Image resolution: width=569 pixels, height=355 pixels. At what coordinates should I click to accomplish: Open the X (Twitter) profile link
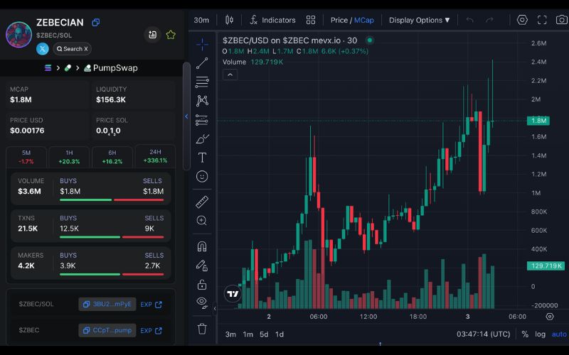43,48
